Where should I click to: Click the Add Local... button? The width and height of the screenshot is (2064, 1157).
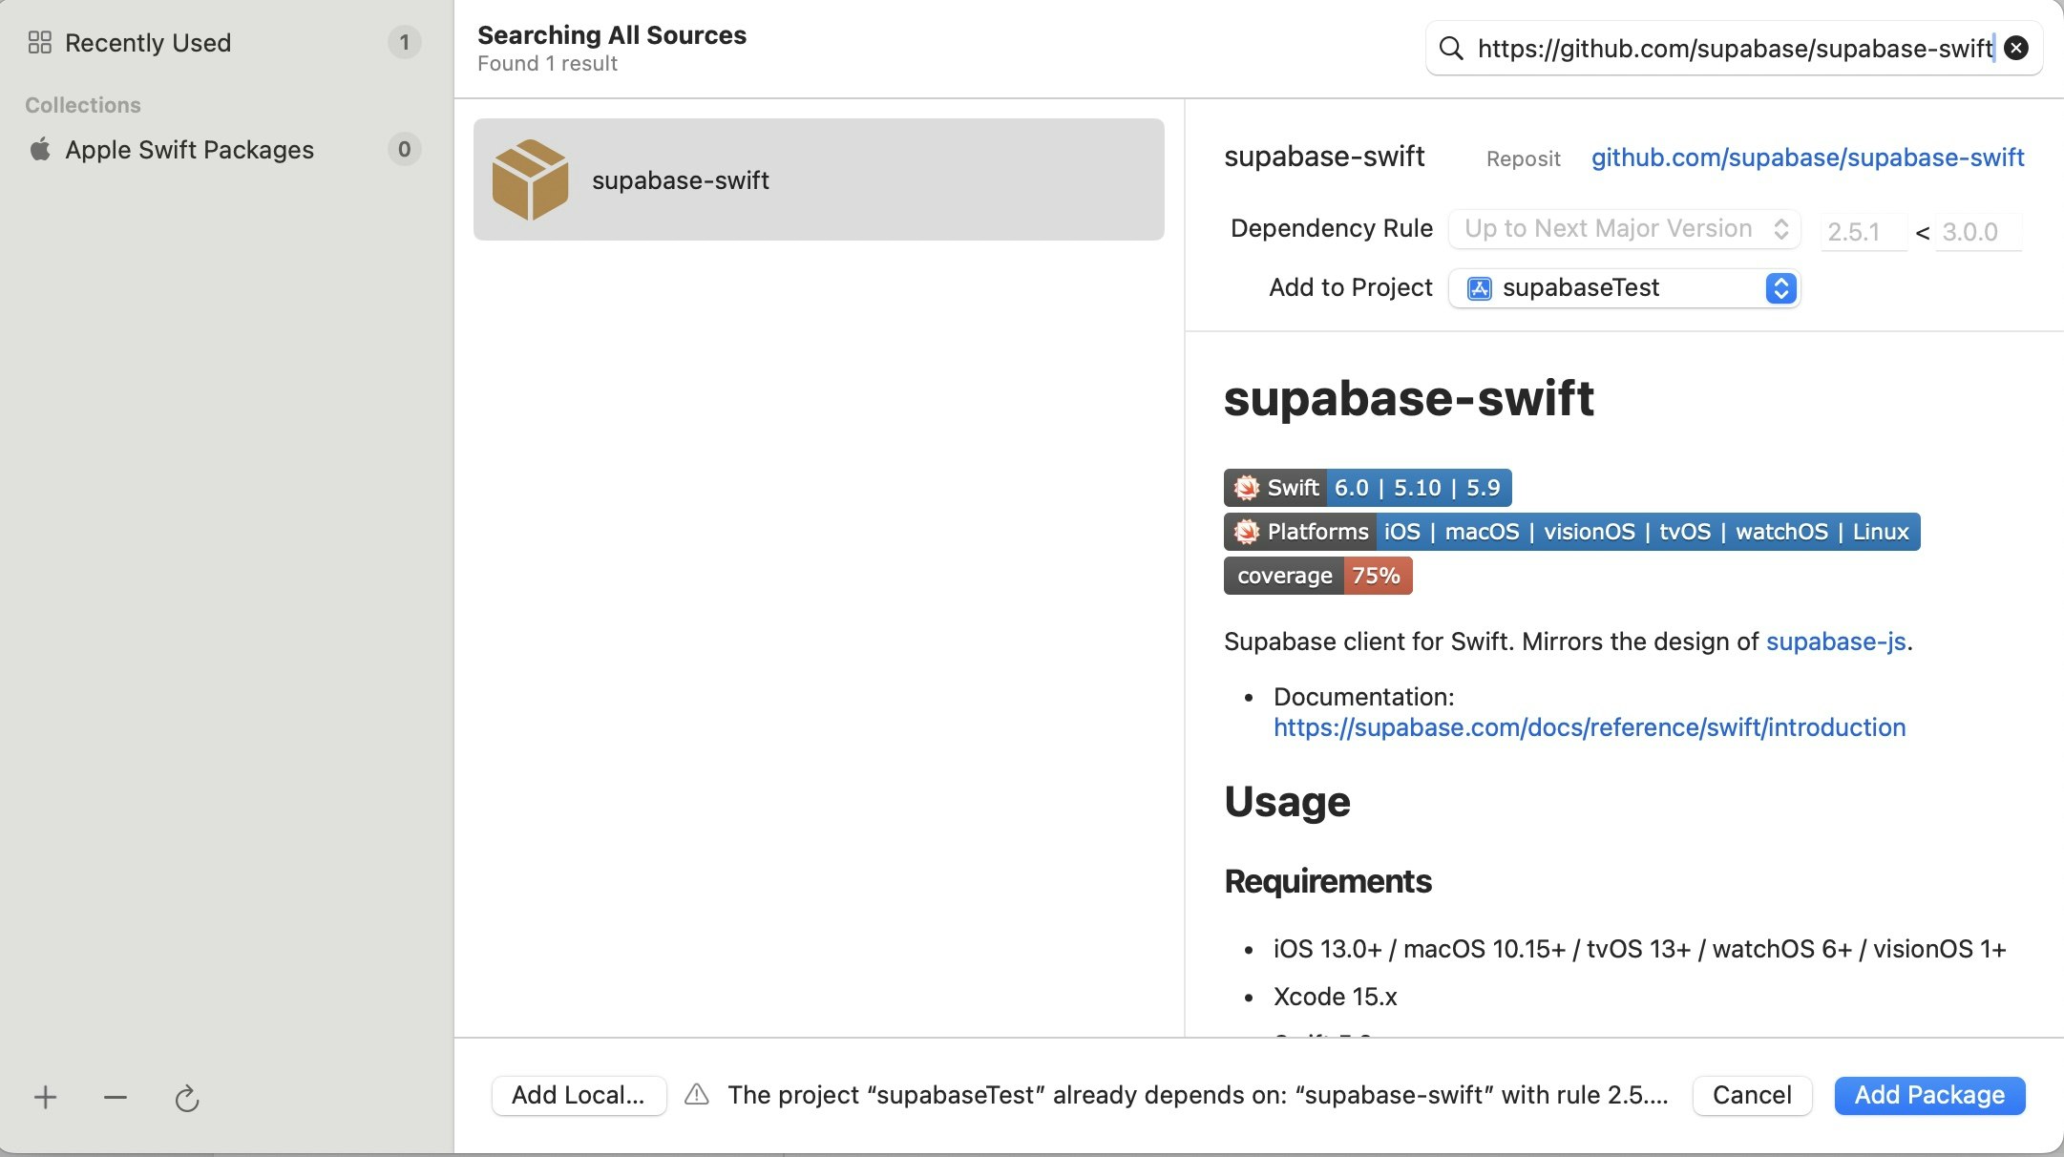pyautogui.click(x=579, y=1095)
